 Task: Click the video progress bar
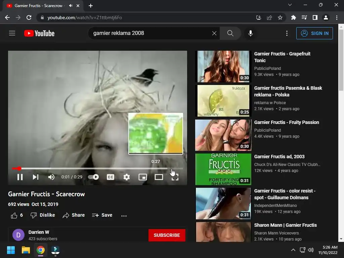(x=97, y=169)
